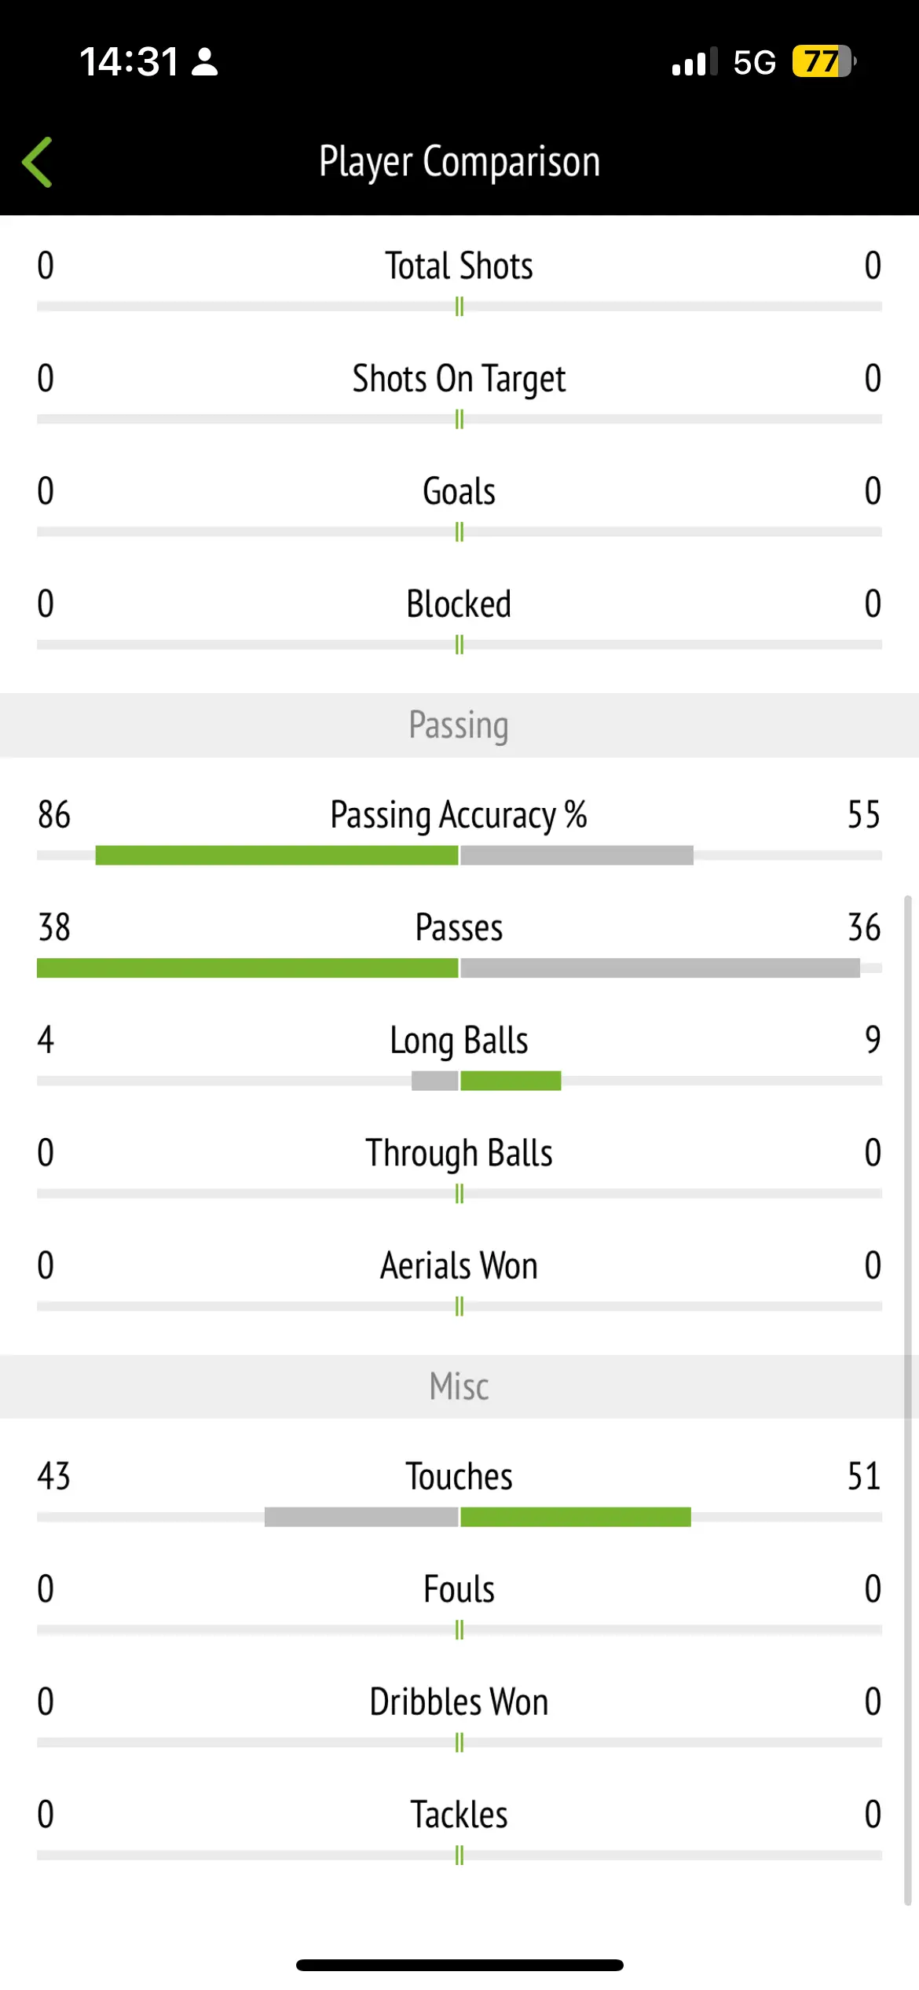Viewport: 919px width, 1990px height.
Task: Tap the gray Passes bar for 36
Action: coord(660,967)
